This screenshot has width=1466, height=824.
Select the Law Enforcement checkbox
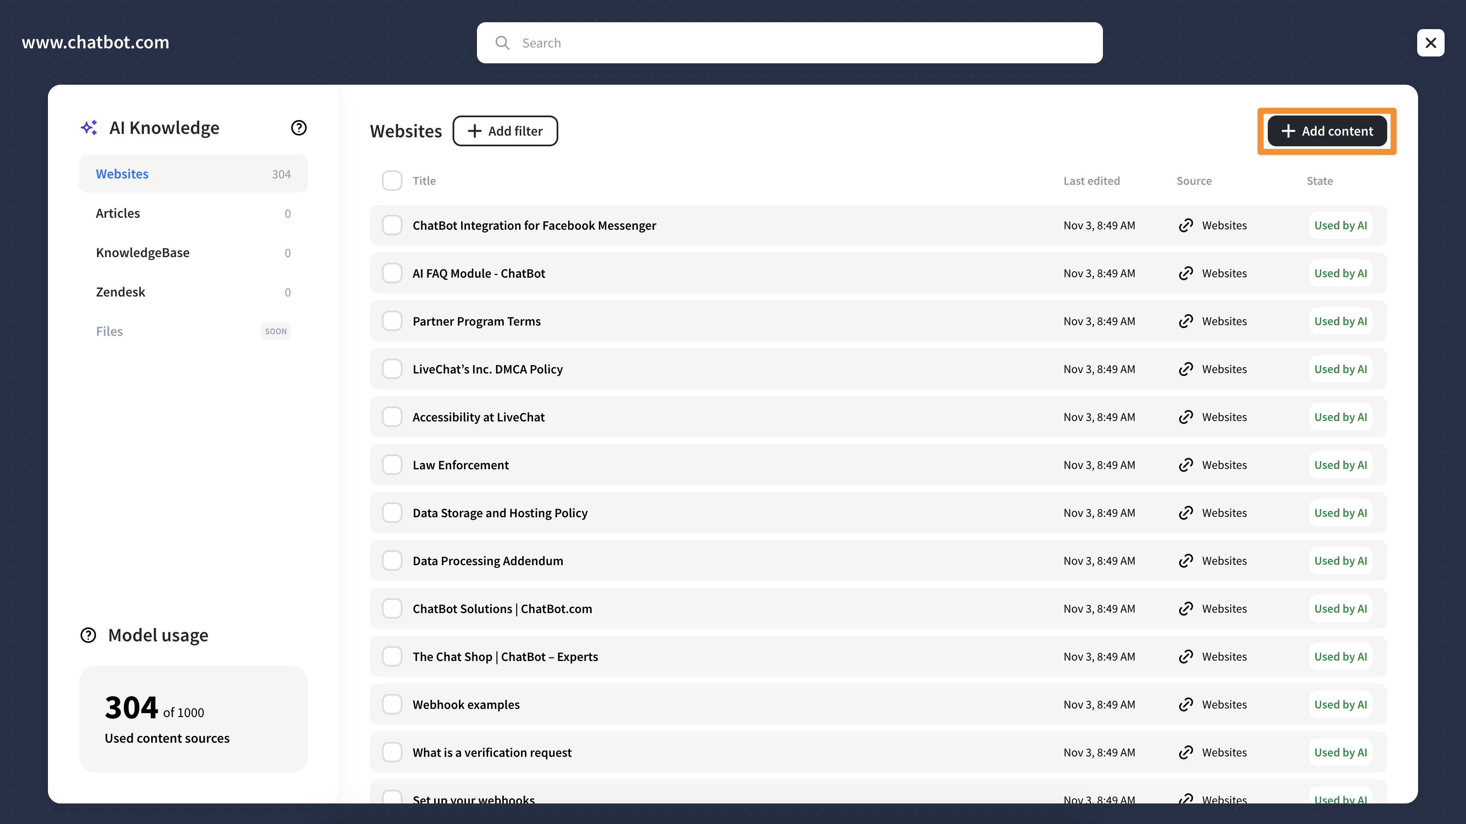[392, 465]
